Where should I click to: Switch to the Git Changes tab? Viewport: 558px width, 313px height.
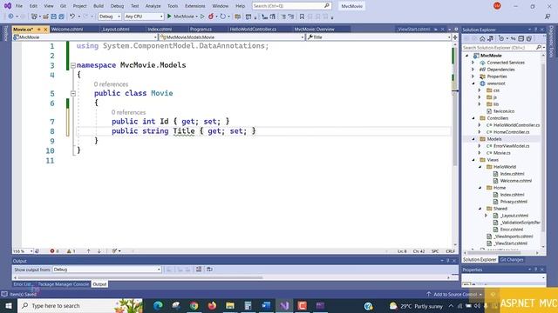[x=512, y=260]
